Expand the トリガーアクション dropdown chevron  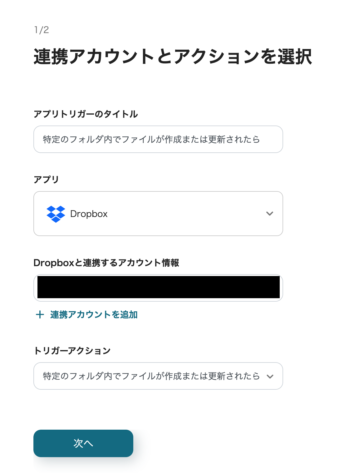click(x=270, y=377)
